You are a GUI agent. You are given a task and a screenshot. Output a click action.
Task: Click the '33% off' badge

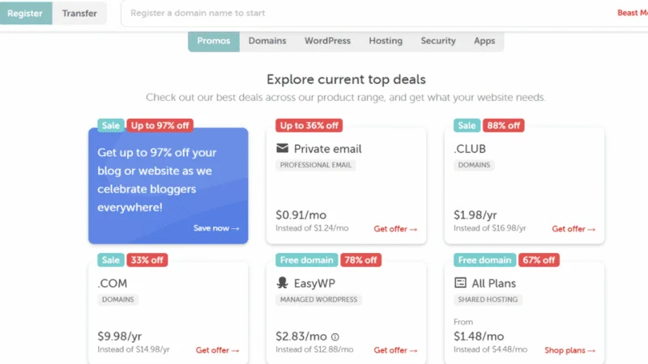point(147,260)
